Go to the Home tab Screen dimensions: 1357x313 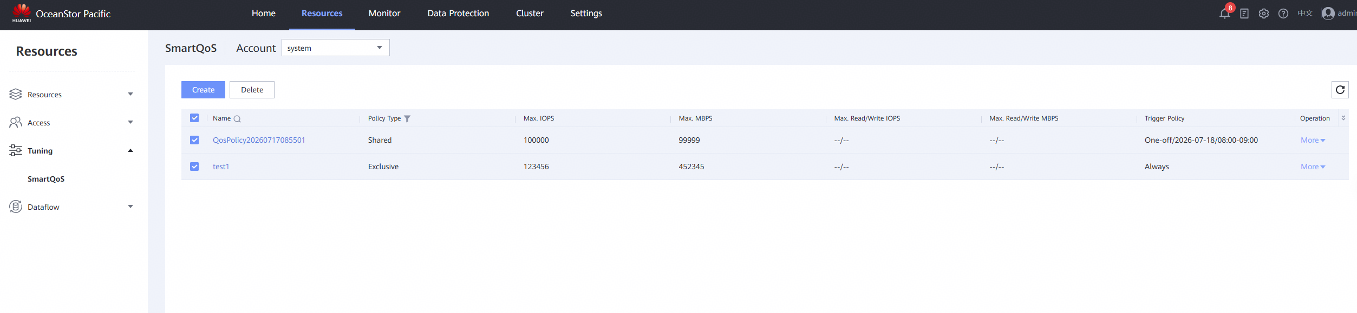coord(264,14)
